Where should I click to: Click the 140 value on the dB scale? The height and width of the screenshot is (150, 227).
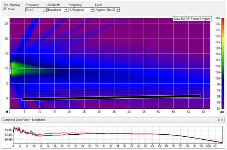tap(217, 18)
